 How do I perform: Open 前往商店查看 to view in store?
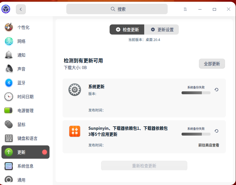(x=209, y=145)
